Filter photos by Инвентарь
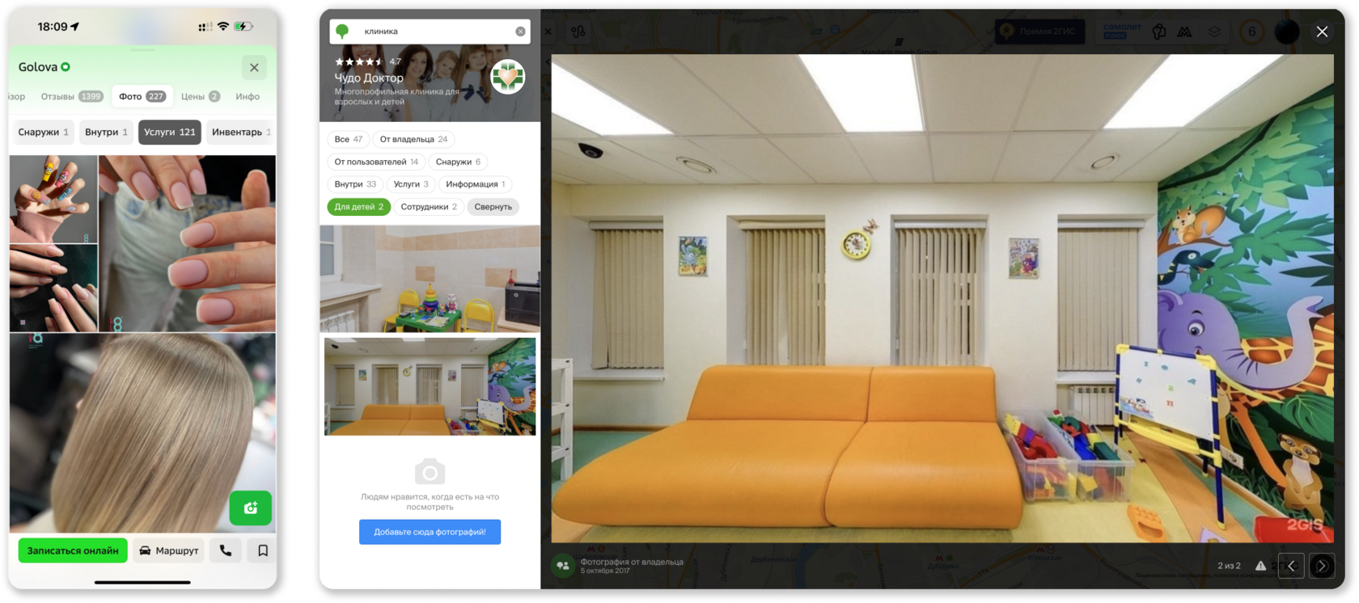Viewport: 1359px width, 603px height. click(x=241, y=132)
